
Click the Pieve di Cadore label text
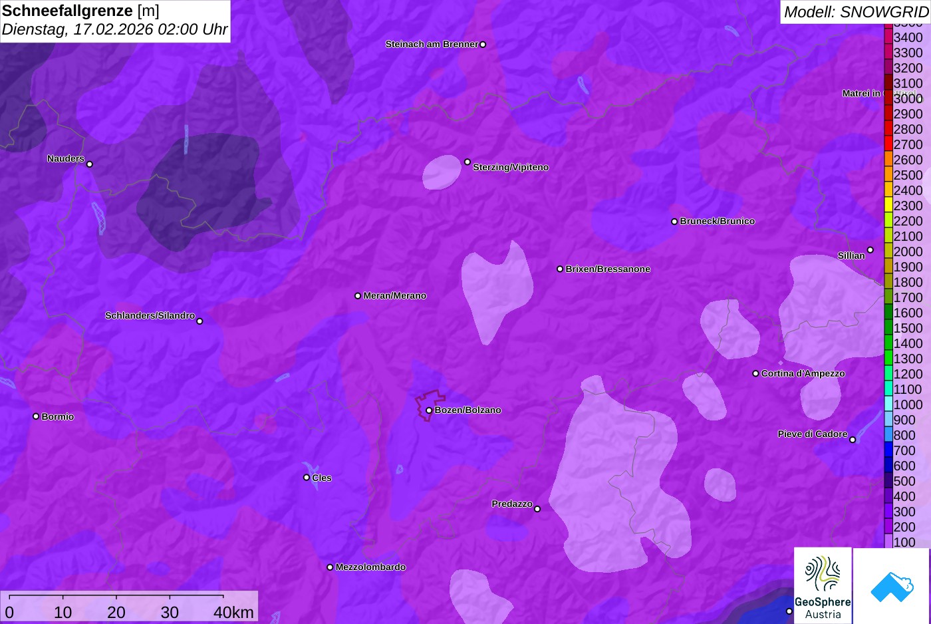click(x=813, y=434)
